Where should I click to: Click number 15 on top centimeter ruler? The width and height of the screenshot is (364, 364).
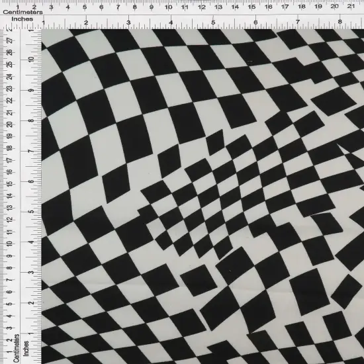click(251, 7)
